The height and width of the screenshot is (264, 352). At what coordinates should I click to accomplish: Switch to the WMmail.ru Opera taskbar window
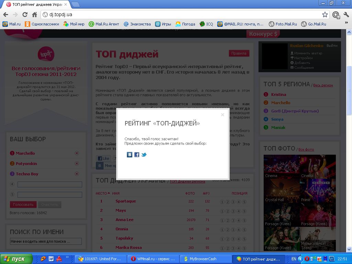[153, 259]
